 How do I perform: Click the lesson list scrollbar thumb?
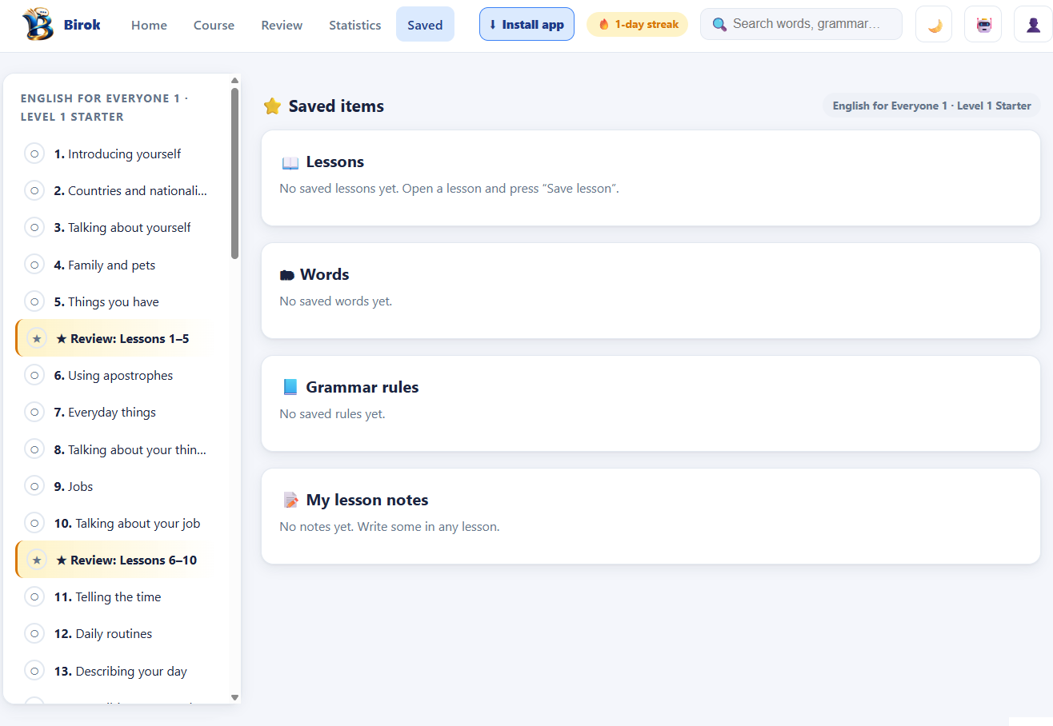click(234, 174)
